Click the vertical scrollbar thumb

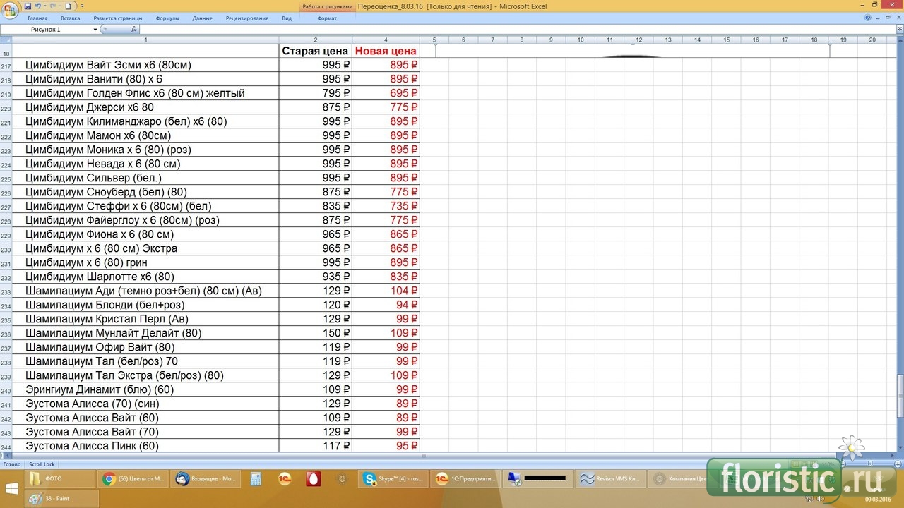coord(900,395)
